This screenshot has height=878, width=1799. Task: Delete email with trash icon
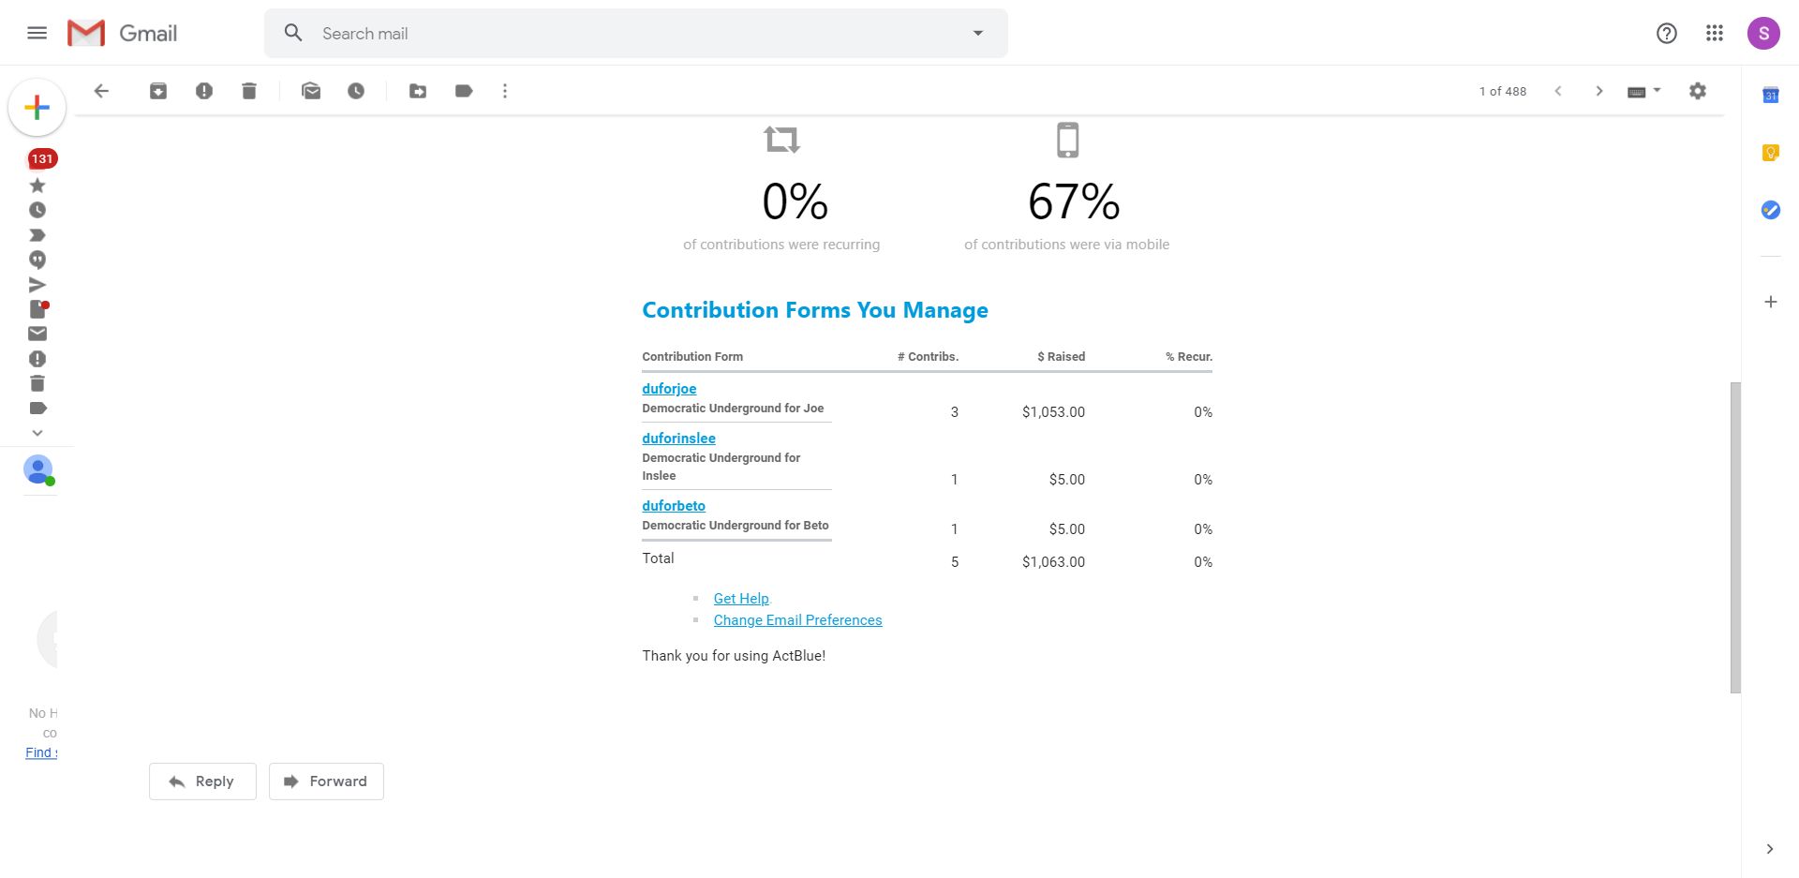(x=249, y=91)
